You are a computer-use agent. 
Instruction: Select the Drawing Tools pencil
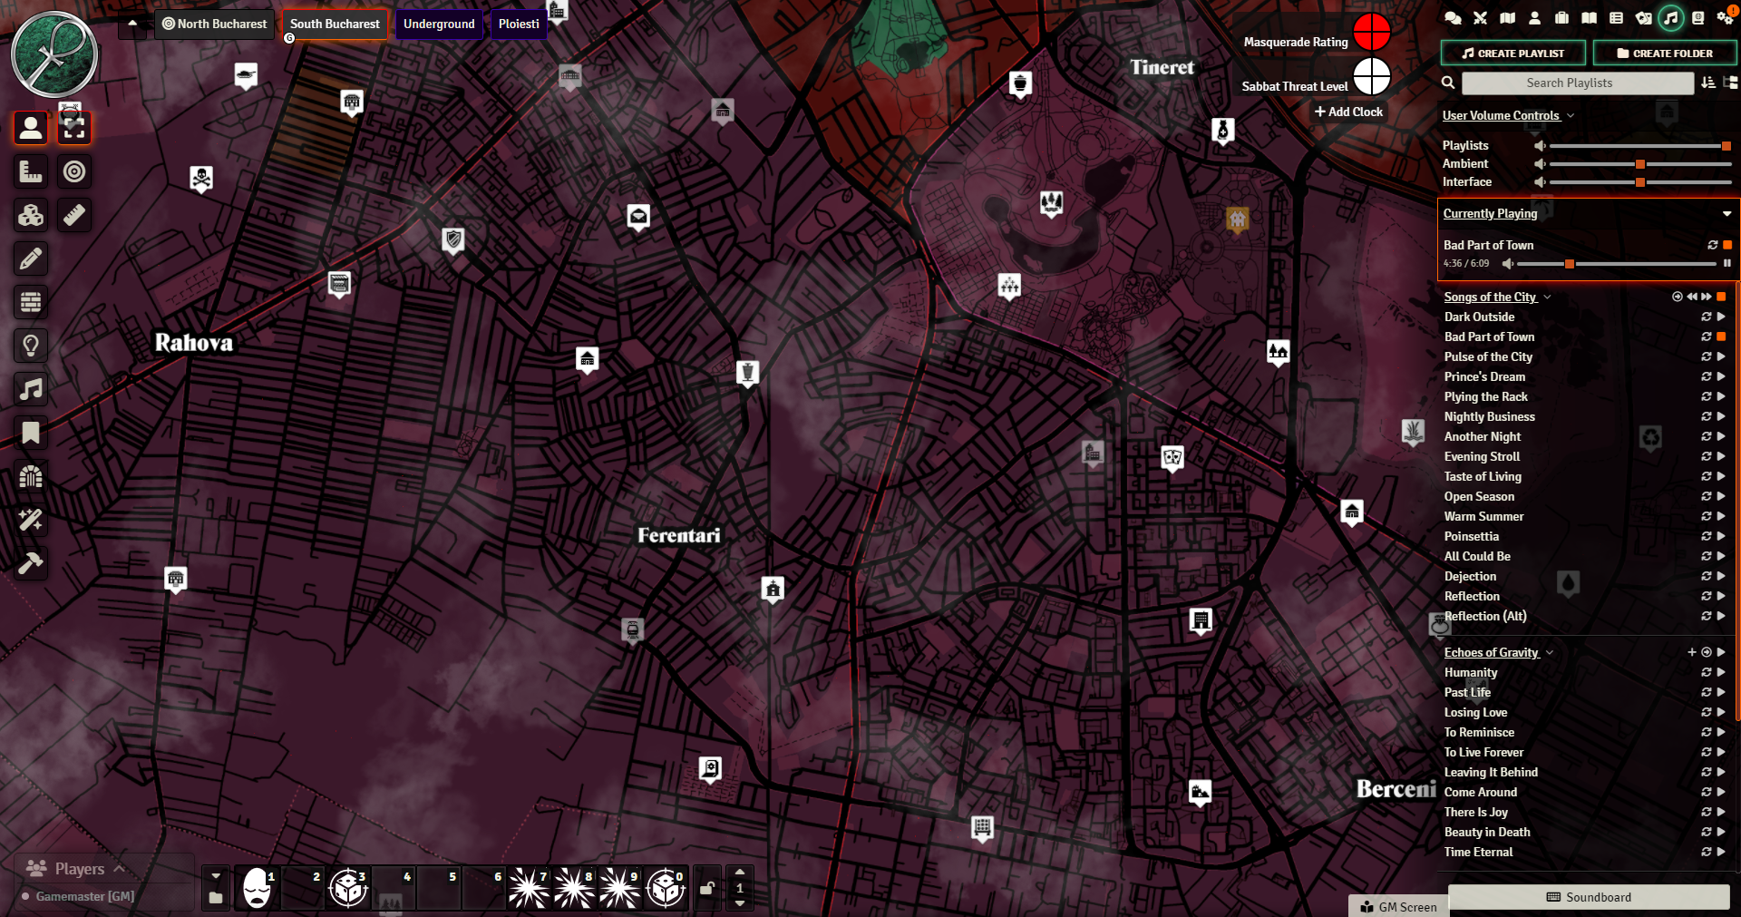[x=31, y=259]
